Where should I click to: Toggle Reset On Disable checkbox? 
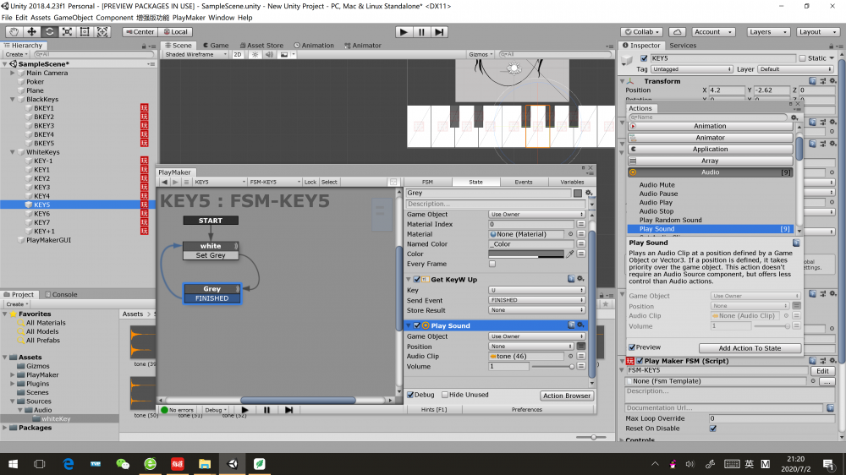tap(712, 429)
